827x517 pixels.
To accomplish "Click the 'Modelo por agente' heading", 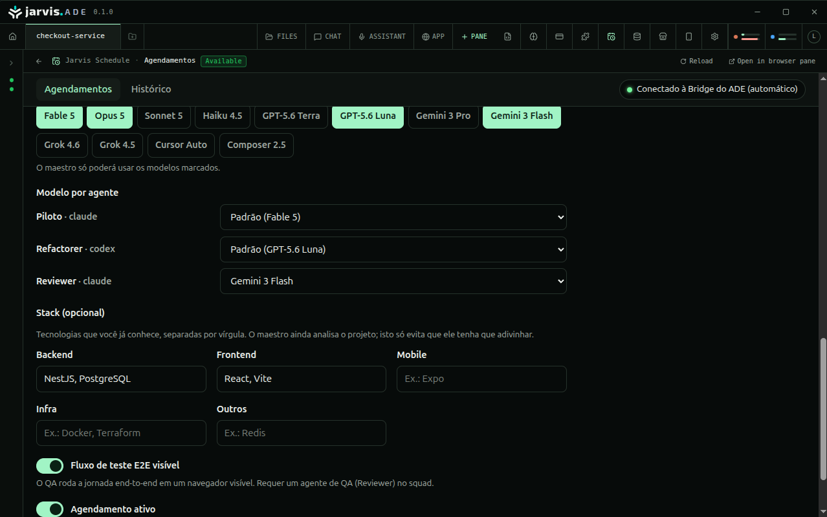I will coord(77,193).
